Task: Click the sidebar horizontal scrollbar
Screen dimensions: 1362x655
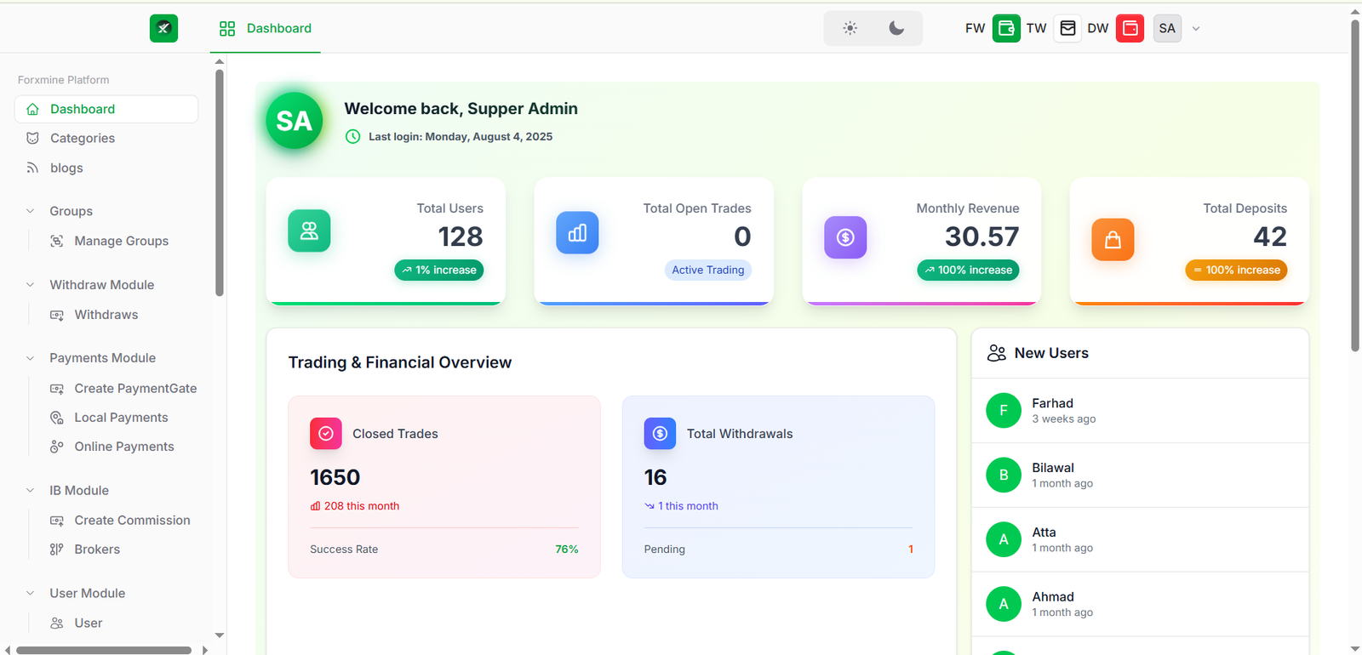Action: tap(104, 650)
